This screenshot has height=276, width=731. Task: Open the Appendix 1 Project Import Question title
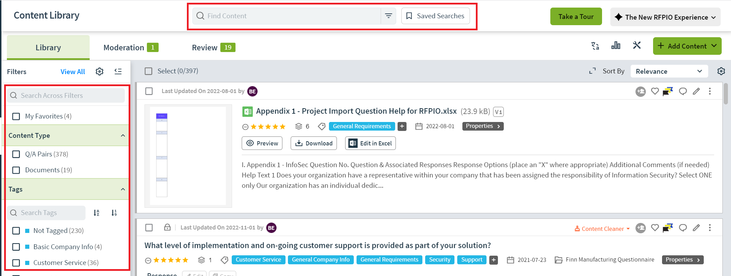356,111
